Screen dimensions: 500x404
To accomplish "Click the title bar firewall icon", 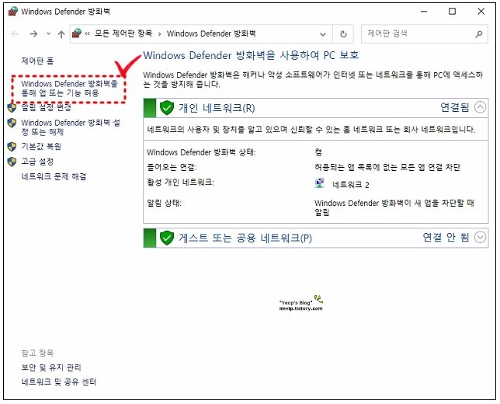I will (13, 11).
